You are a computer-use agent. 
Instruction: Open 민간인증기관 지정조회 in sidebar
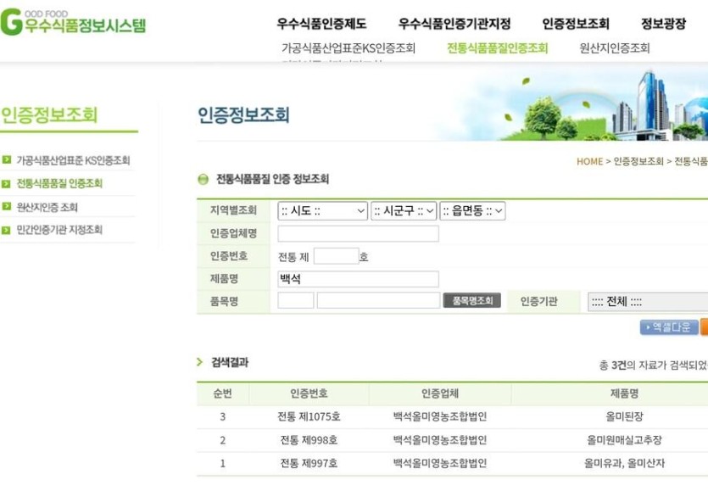click(59, 230)
